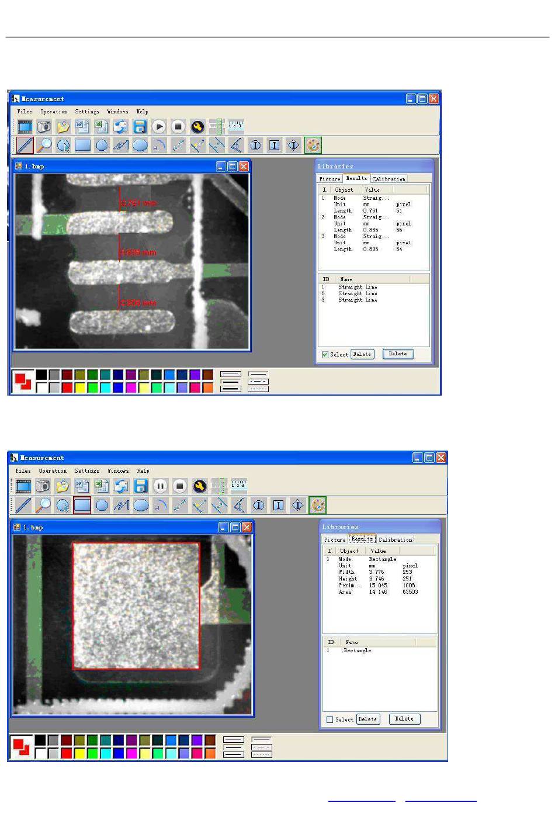Click the wrench settings icon in lower window
Image resolution: width=555 pixels, height=817 pixels.
tap(199, 486)
